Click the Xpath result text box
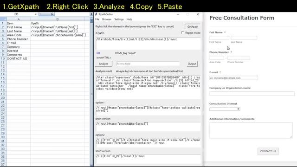 click(x=148, y=44)
